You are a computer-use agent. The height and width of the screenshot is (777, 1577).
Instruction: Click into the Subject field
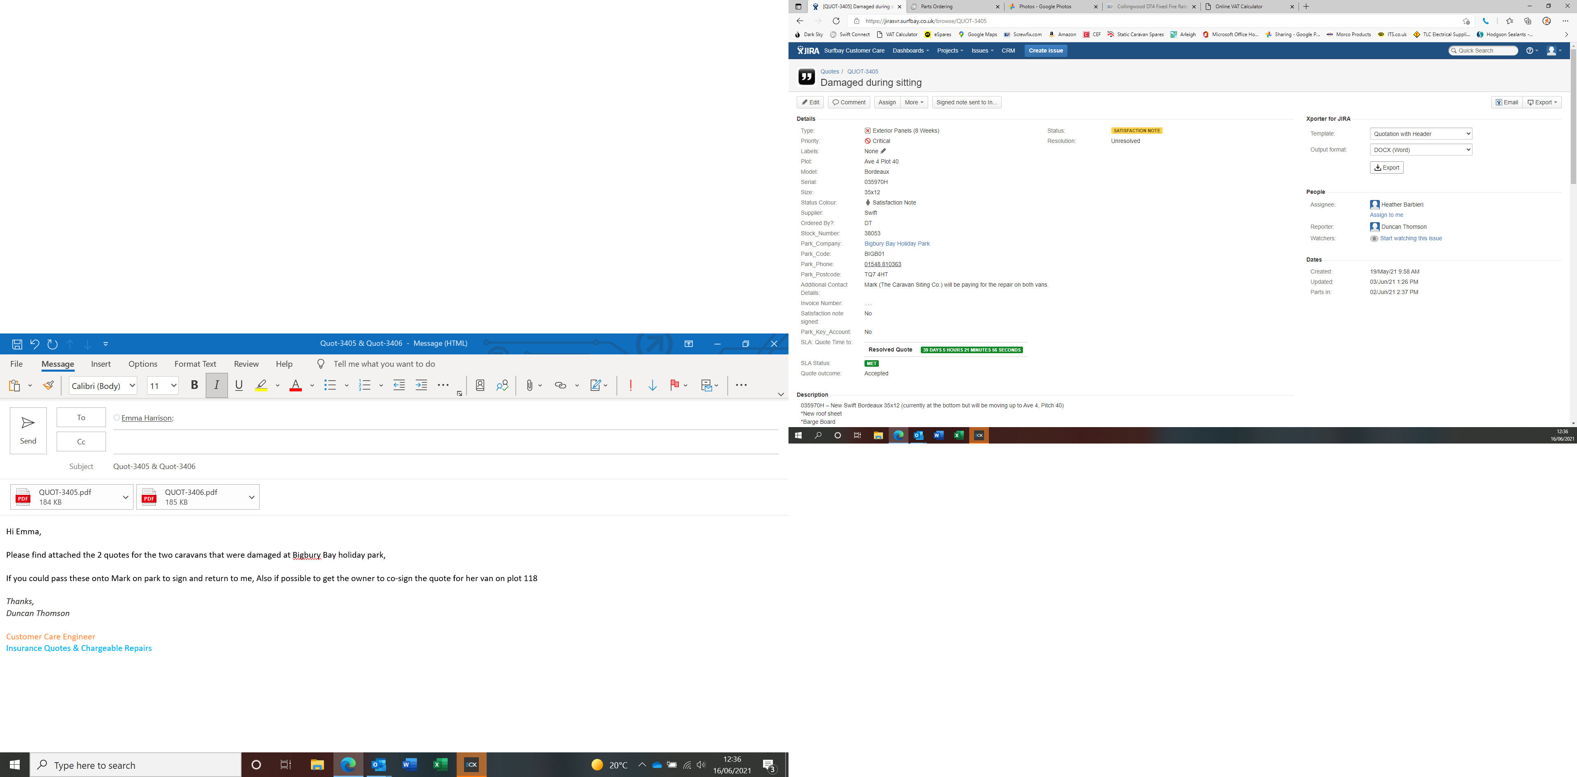pos(428,467)
